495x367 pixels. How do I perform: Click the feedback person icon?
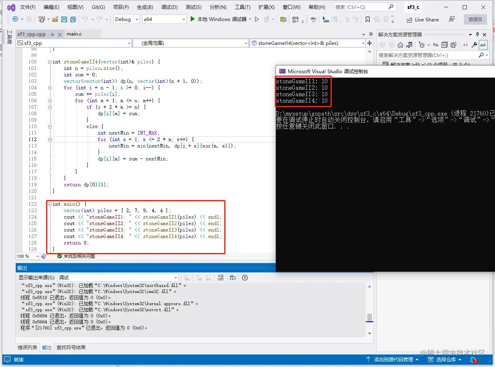452,19
